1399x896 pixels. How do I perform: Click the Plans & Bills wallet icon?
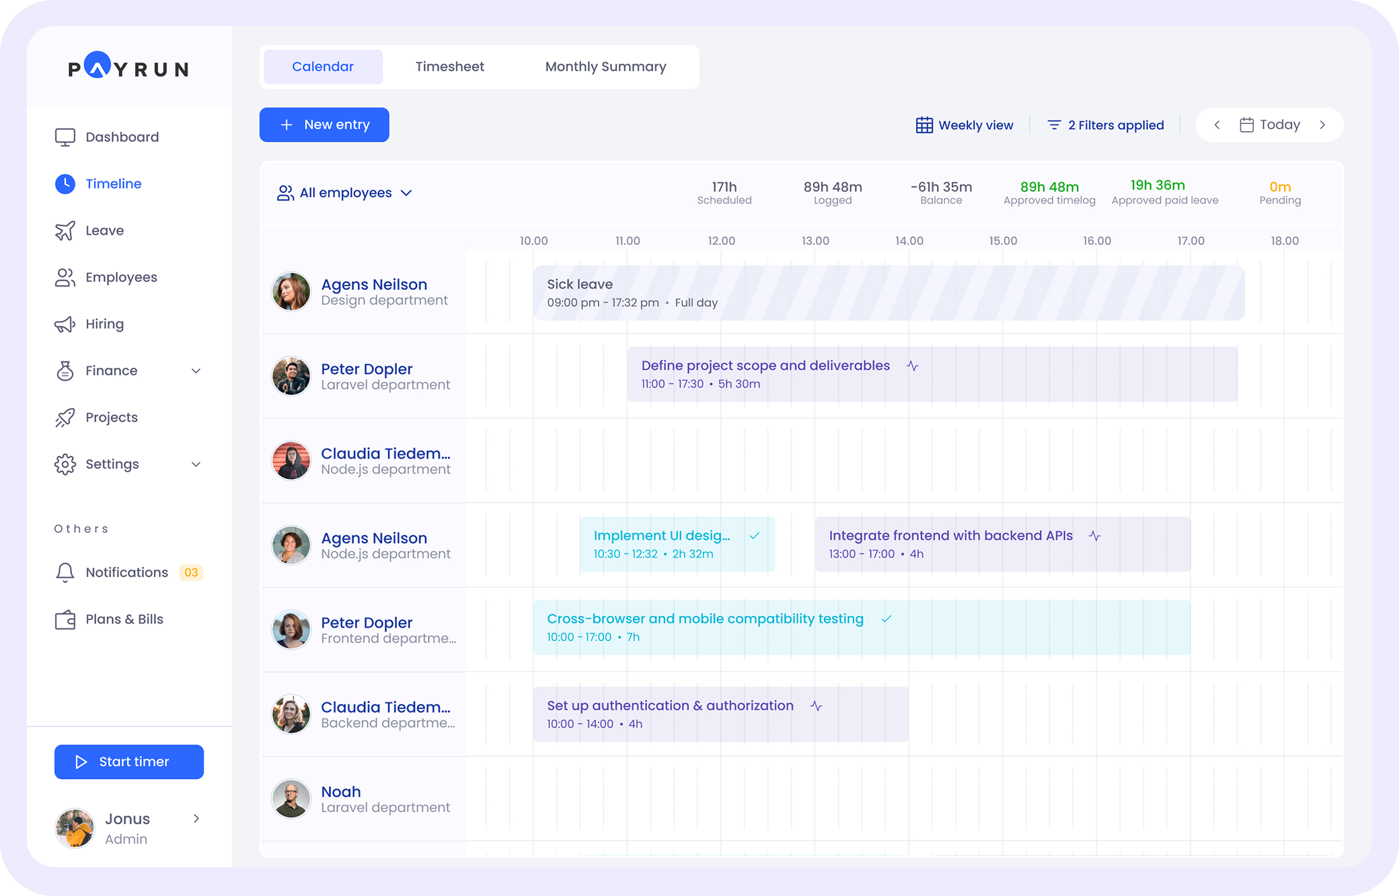[65, 620]
